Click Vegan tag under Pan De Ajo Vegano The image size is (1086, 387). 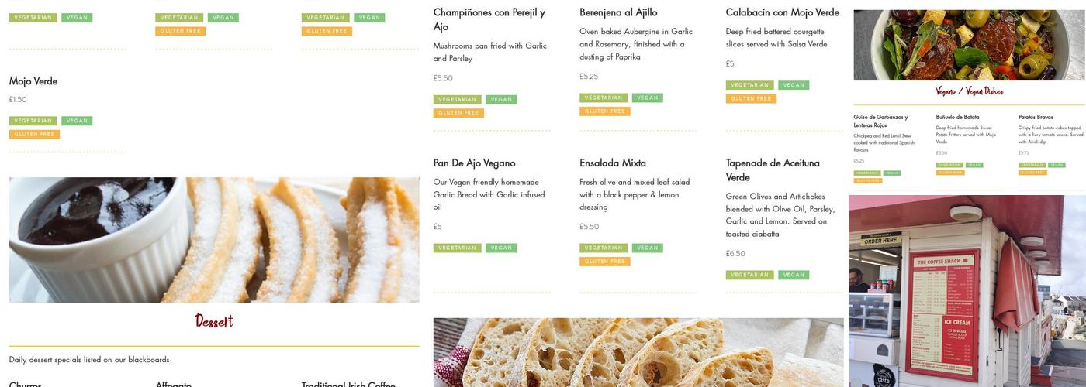point(501,248)
